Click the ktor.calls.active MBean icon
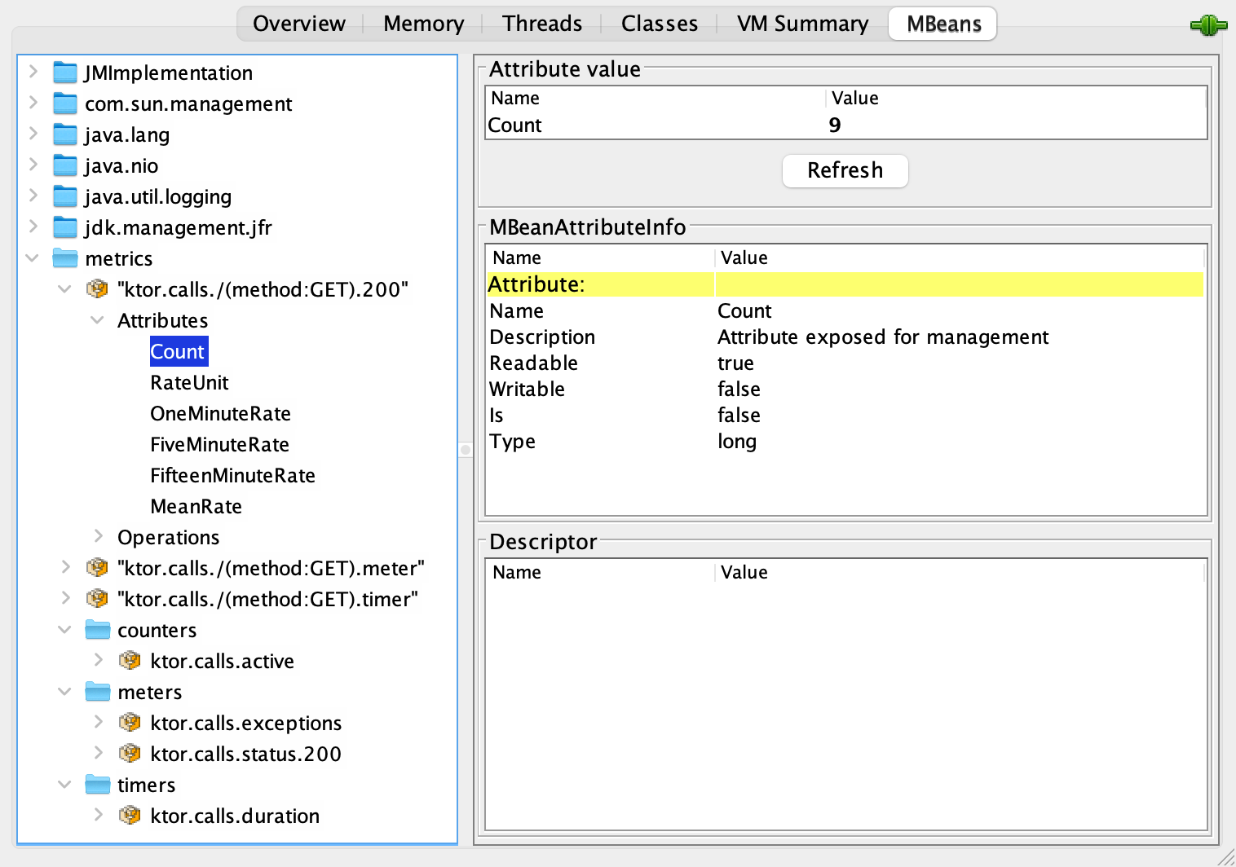 point(130,661)
